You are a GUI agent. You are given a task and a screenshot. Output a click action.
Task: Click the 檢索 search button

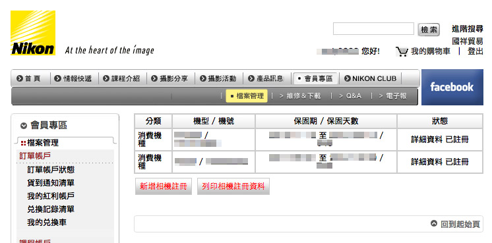(429, 30)
